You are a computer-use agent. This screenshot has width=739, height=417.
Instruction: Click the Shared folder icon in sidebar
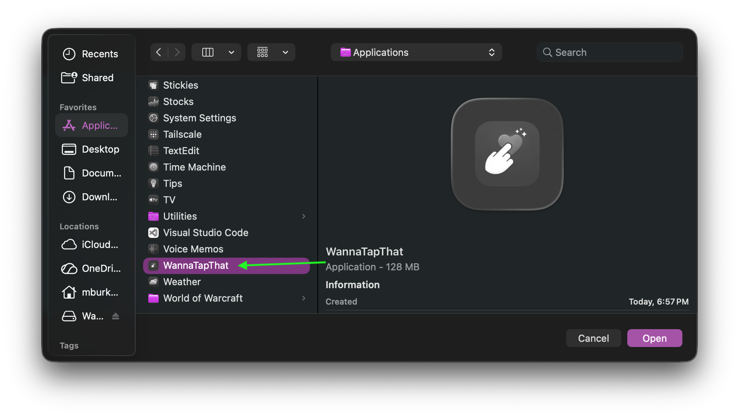(x=69, y=78)
